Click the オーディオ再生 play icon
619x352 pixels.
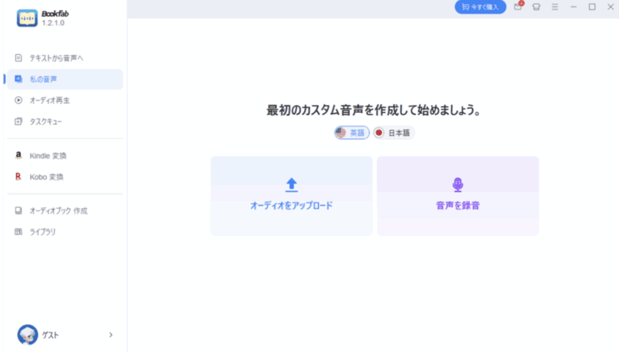pyautogui.click(x=19, y=100)
